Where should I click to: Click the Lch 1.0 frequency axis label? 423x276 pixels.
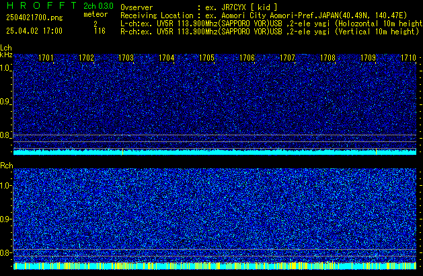point(5,68)
